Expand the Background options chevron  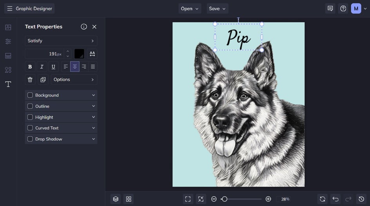[x=93, y=95]
